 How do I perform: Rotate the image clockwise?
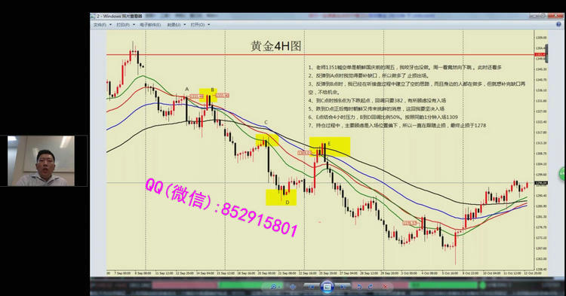(x=371, y=287)
